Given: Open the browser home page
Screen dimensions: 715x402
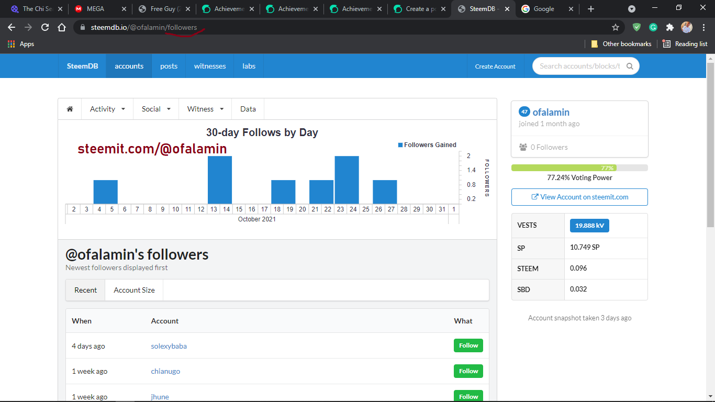Looking at the screenshot, I should click(x=62, y=27).
